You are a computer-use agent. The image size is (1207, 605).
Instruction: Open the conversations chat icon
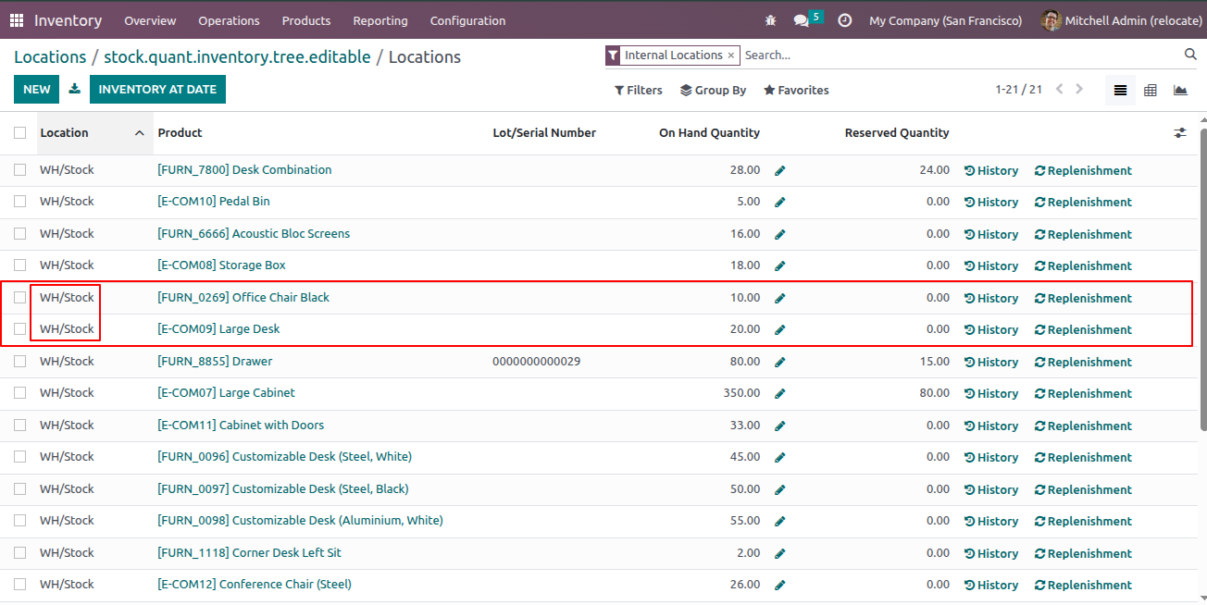click(x=801, y=20)
